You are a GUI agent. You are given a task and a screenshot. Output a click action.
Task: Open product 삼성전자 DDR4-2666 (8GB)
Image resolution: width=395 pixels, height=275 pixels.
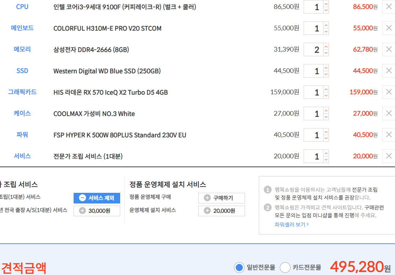point(91,50)
